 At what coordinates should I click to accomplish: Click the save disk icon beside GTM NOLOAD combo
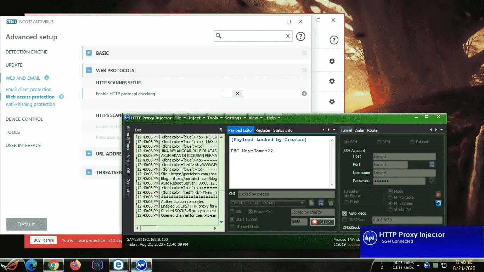pos(321,203)
